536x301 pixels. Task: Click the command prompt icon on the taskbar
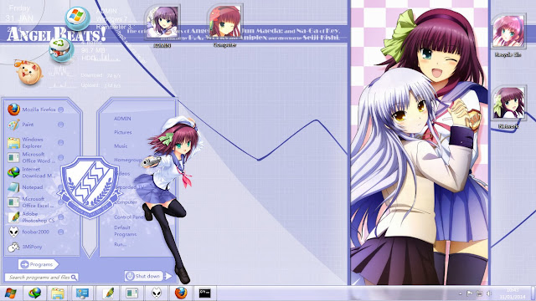click(204, 293)
